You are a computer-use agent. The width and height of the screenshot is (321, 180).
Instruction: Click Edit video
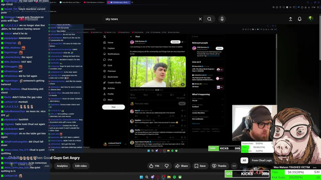[x=81, y=166]
